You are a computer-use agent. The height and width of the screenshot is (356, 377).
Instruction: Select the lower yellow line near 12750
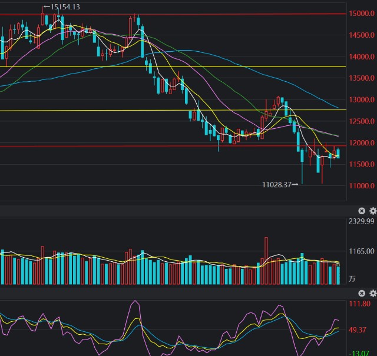173,110
